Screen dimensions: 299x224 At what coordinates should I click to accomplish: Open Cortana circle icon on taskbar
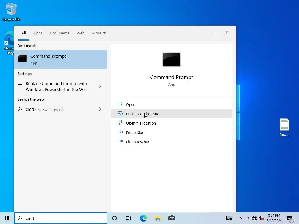coord(114,218)
